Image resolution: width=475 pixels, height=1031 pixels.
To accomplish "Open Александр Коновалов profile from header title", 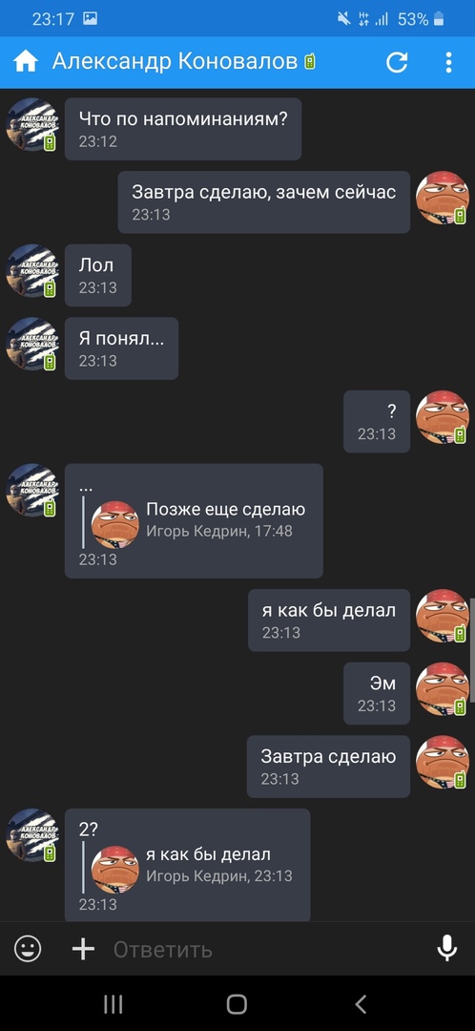I will coord(175,61).
